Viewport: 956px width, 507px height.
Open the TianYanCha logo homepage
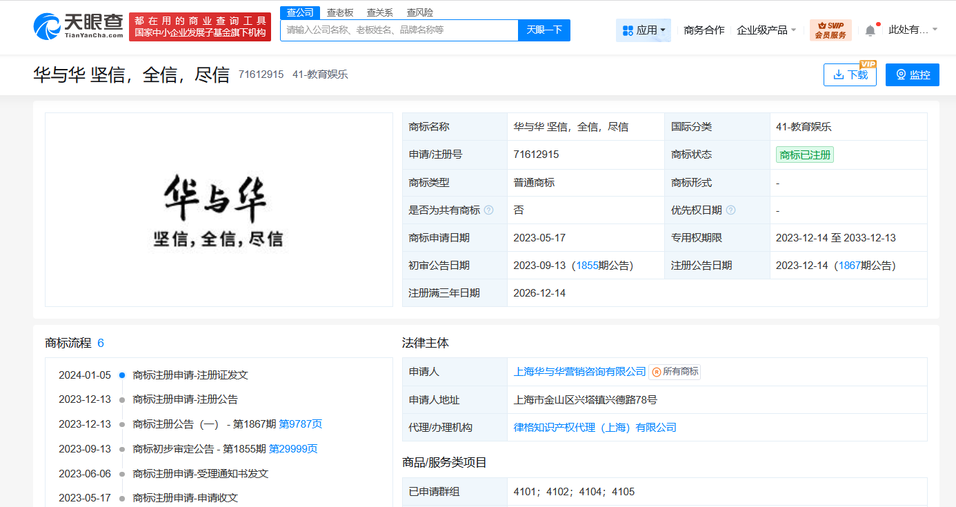tap(78, 27)
